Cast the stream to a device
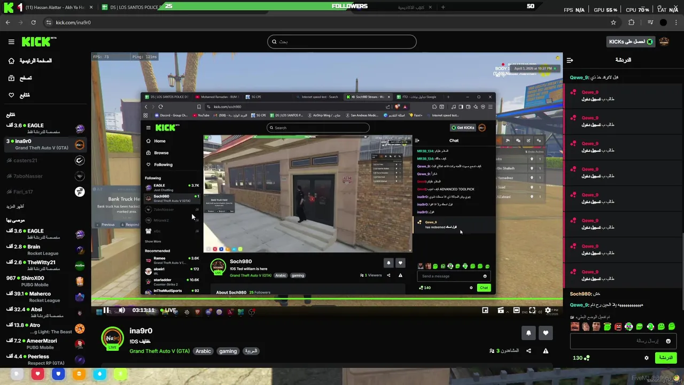The width and height of the screenshot is (684, 385). 501,310
